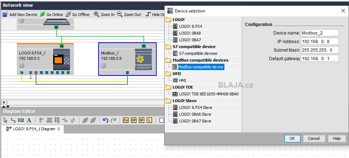Open the Co constants block palette
The width and height of the screenshot is (349, 158).
pyautogui.click(x=126, y=120)
